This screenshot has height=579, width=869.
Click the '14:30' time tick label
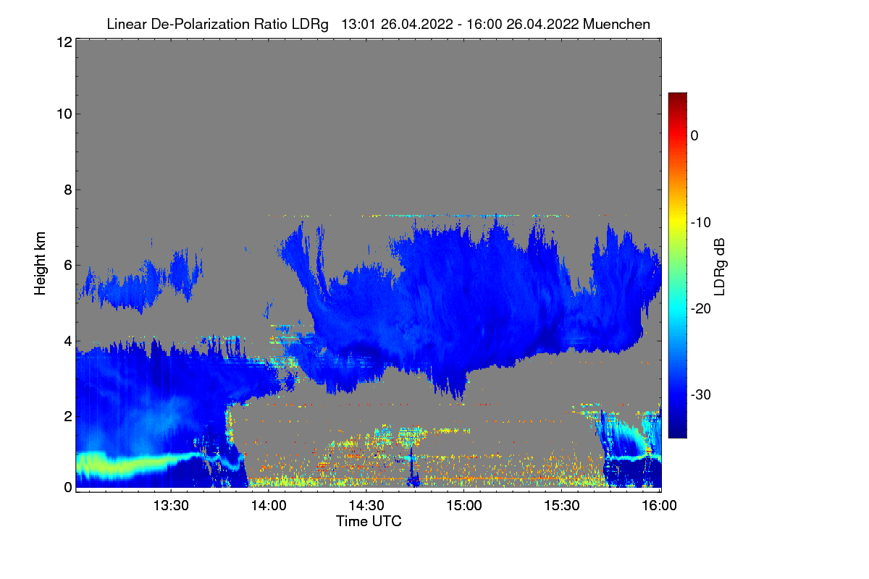(x=366, y=504)
